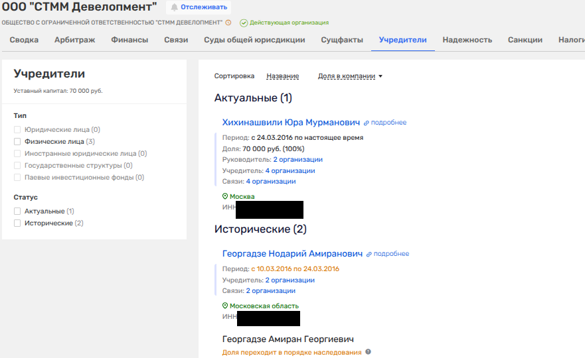The height and width of the screenshot is (358, 585).
Task: Open Георгадзе Нодарий Амиранович profile link
Action: [x=292, y=254]
